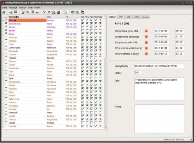The height and width of the screenshot is (143, 194).
Task: Click the time field showing 13:16
Action: (180, 54)
